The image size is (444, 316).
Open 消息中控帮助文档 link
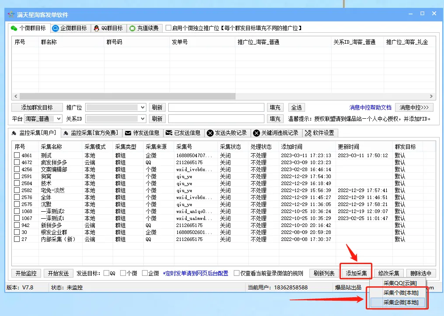370,107
